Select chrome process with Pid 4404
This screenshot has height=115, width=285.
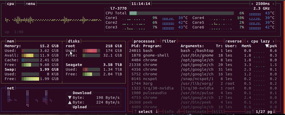203,60
